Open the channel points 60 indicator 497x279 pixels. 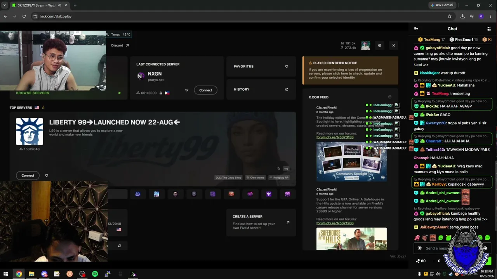421,261
